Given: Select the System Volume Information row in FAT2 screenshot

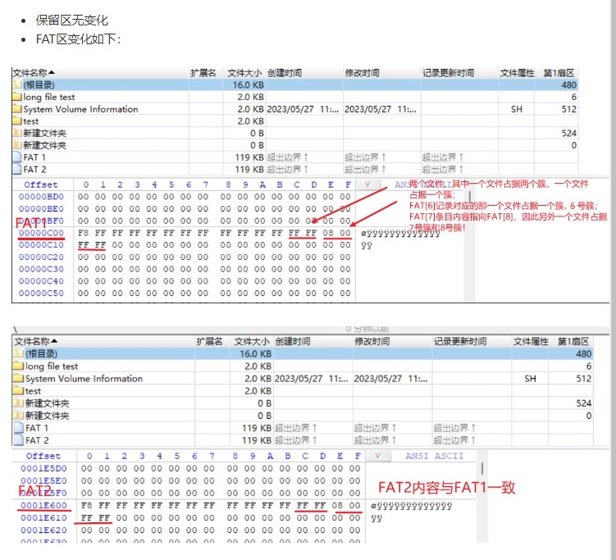Looking at the screenshot, I should pos(303,378).
